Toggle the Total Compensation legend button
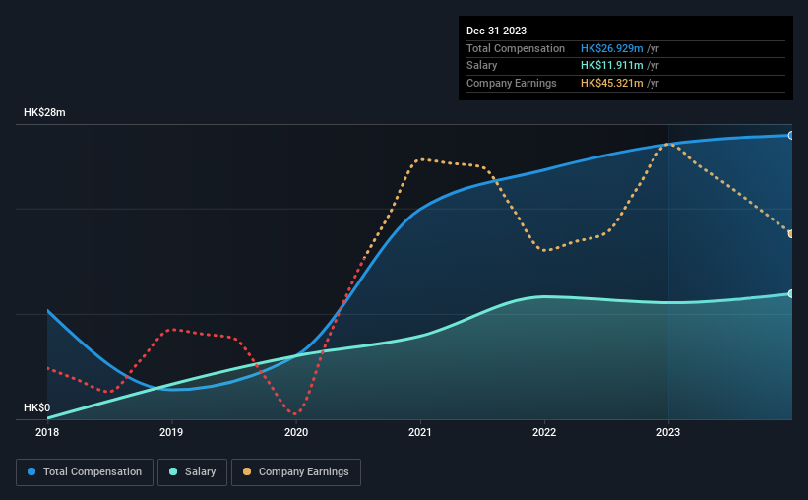The image size is (808, 500). pos(85,472)
